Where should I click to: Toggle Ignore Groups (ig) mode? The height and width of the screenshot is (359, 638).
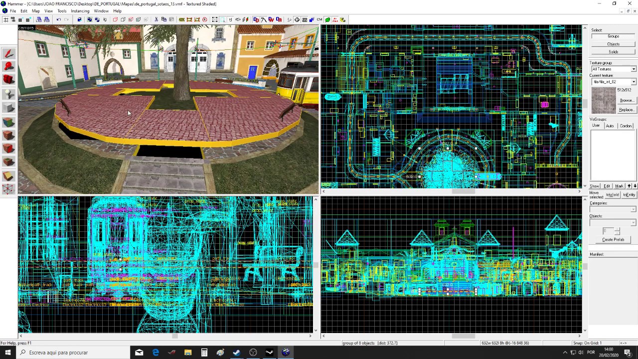coord(105,20)
